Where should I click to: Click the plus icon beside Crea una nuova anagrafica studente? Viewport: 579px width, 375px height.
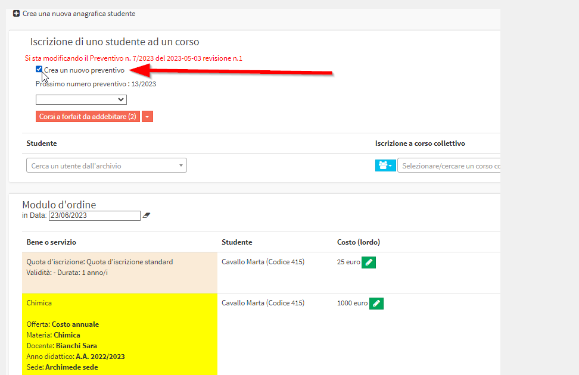tap(16, 14)
